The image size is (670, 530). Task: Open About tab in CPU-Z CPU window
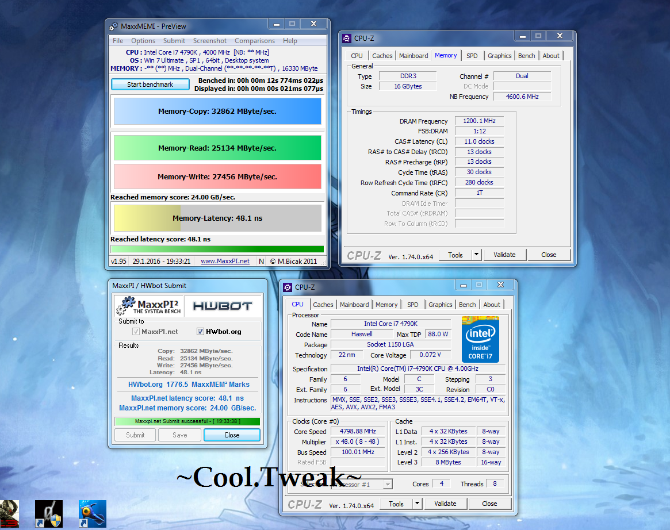(492, 305)
